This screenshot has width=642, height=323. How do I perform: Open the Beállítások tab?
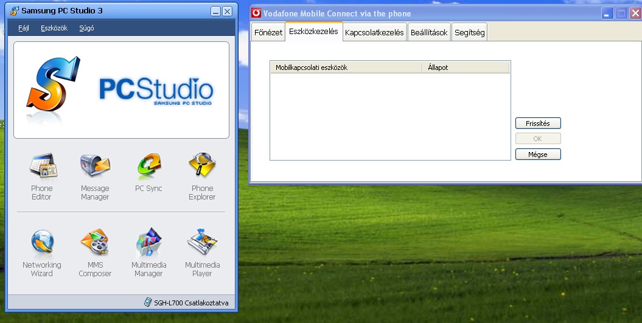coord(429,32)
